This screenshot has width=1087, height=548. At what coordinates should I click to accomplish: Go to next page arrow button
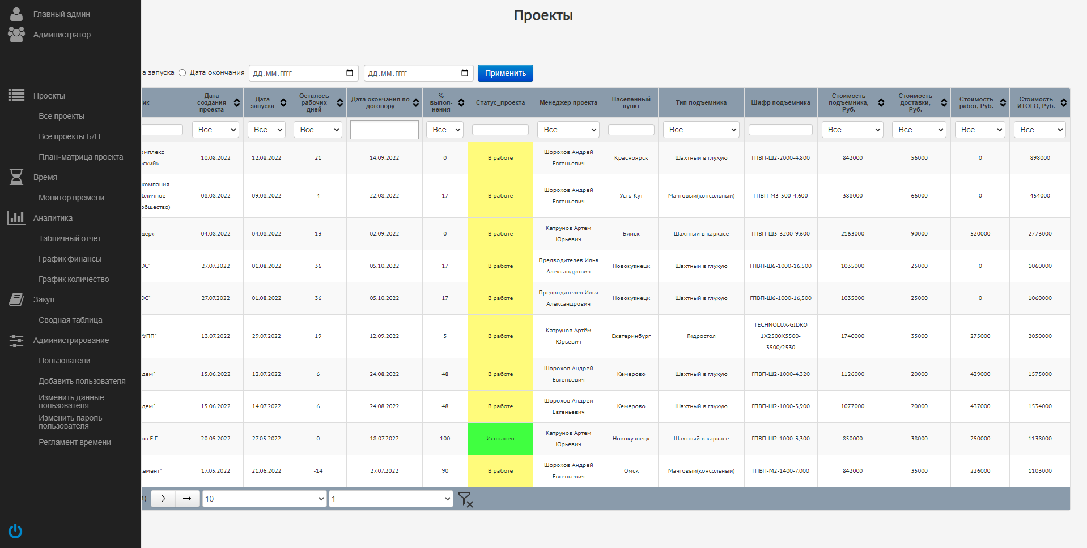163,499
